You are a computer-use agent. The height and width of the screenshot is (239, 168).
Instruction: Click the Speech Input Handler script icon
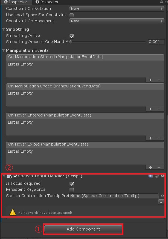[9, 176]
